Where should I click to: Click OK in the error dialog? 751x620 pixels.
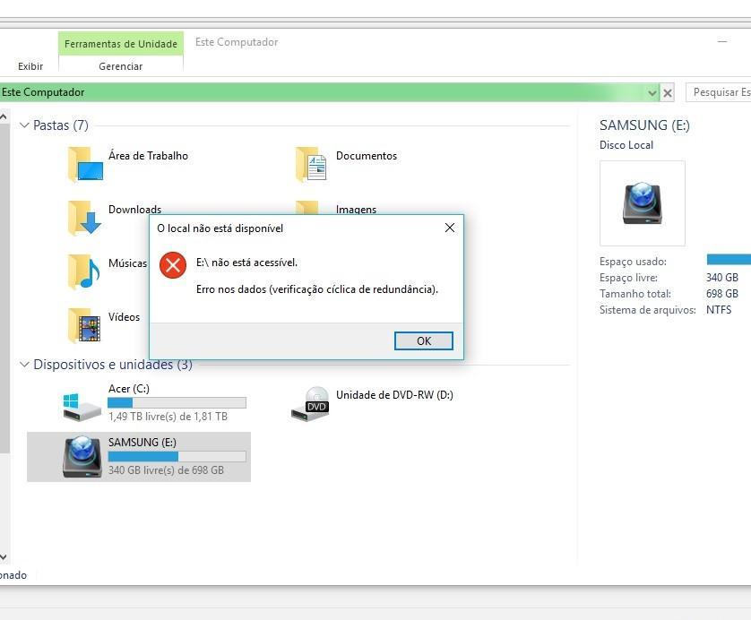(x=423, y=340)
